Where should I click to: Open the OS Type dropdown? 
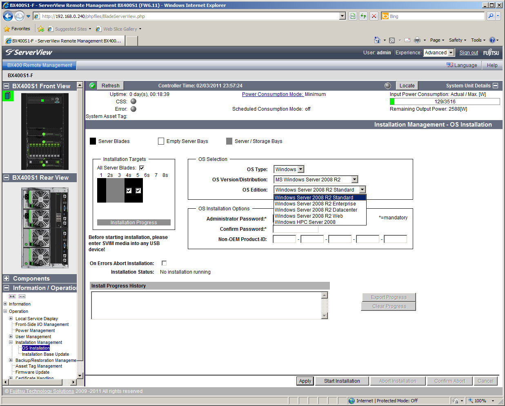[289, 169]
